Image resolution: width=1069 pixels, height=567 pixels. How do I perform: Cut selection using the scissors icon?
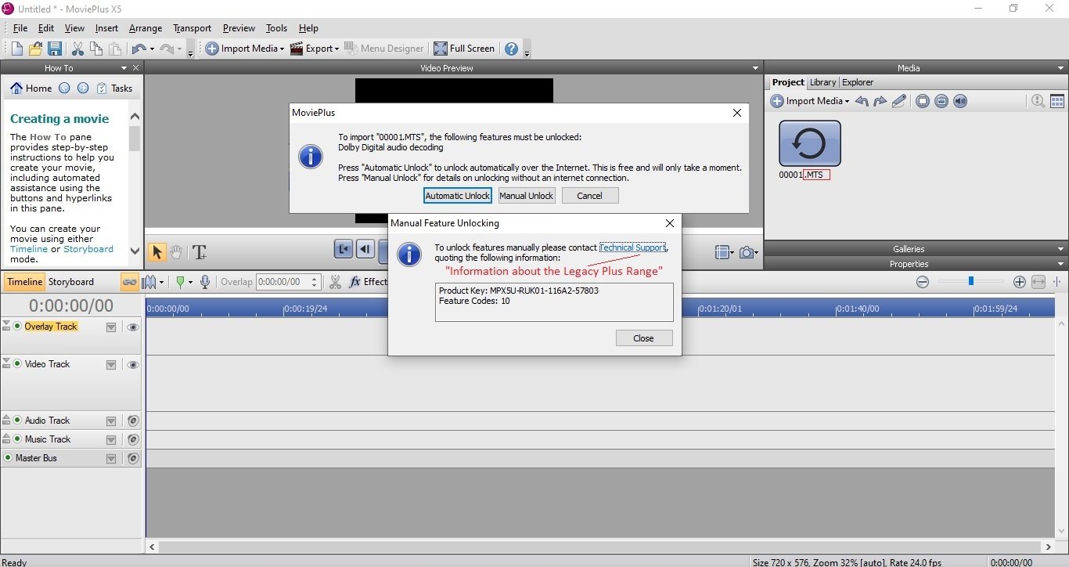pos(77,49)
